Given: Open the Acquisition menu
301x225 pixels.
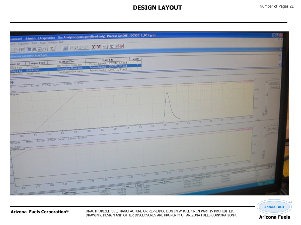Looking at the screenshot, I should click(x=23, y=43).
